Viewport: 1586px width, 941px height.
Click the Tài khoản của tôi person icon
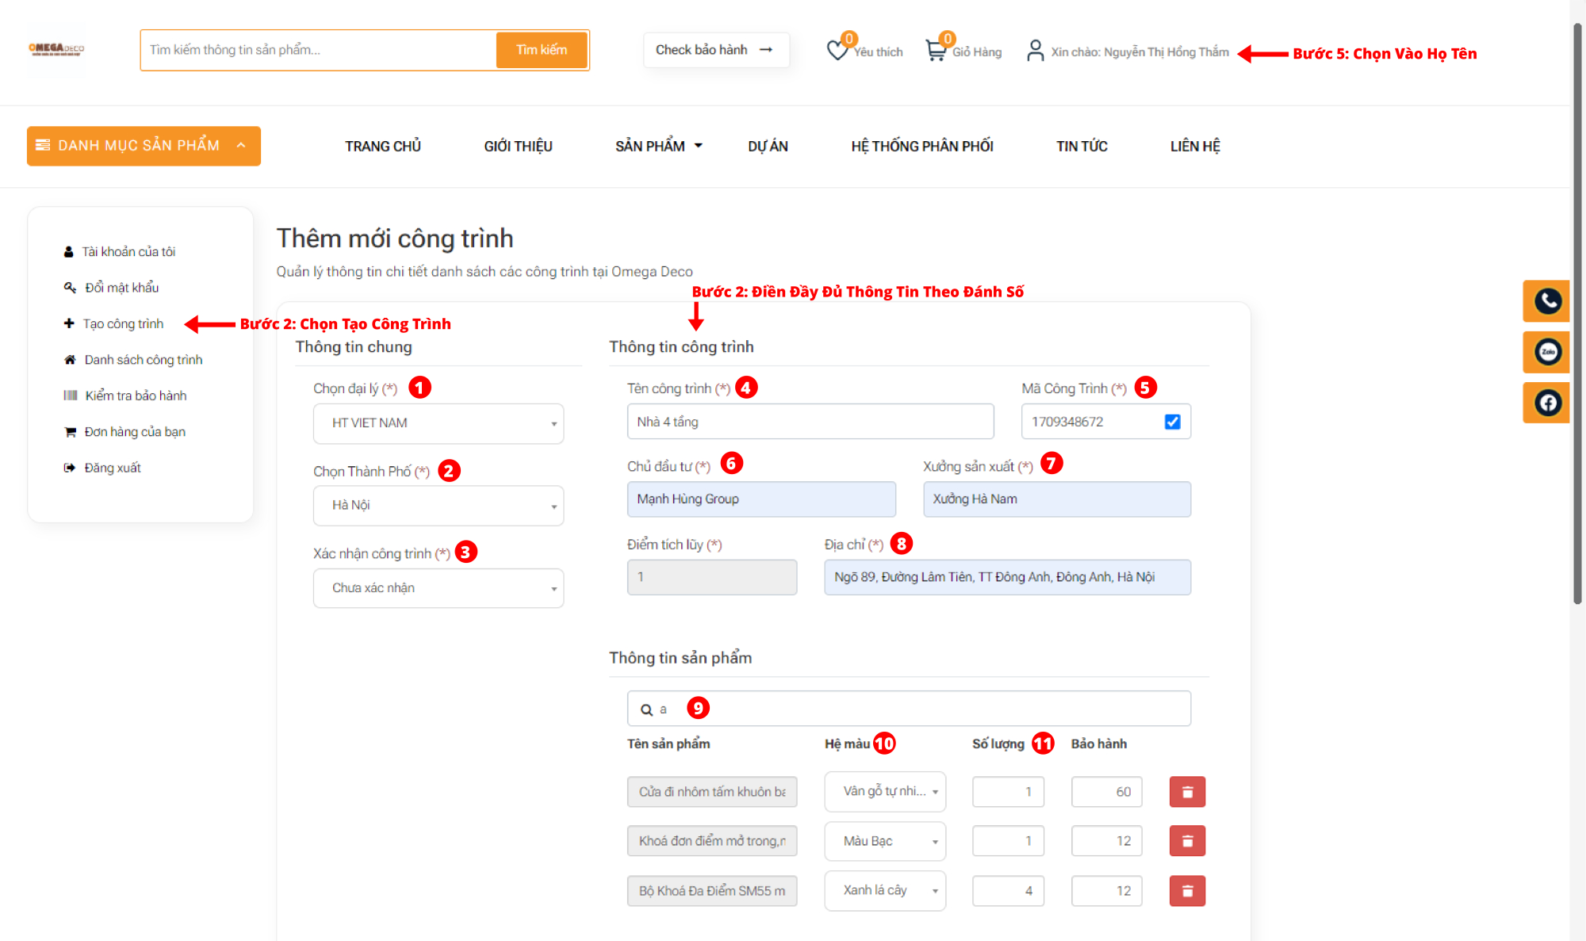pyautogui.click(x=69, y=252)
